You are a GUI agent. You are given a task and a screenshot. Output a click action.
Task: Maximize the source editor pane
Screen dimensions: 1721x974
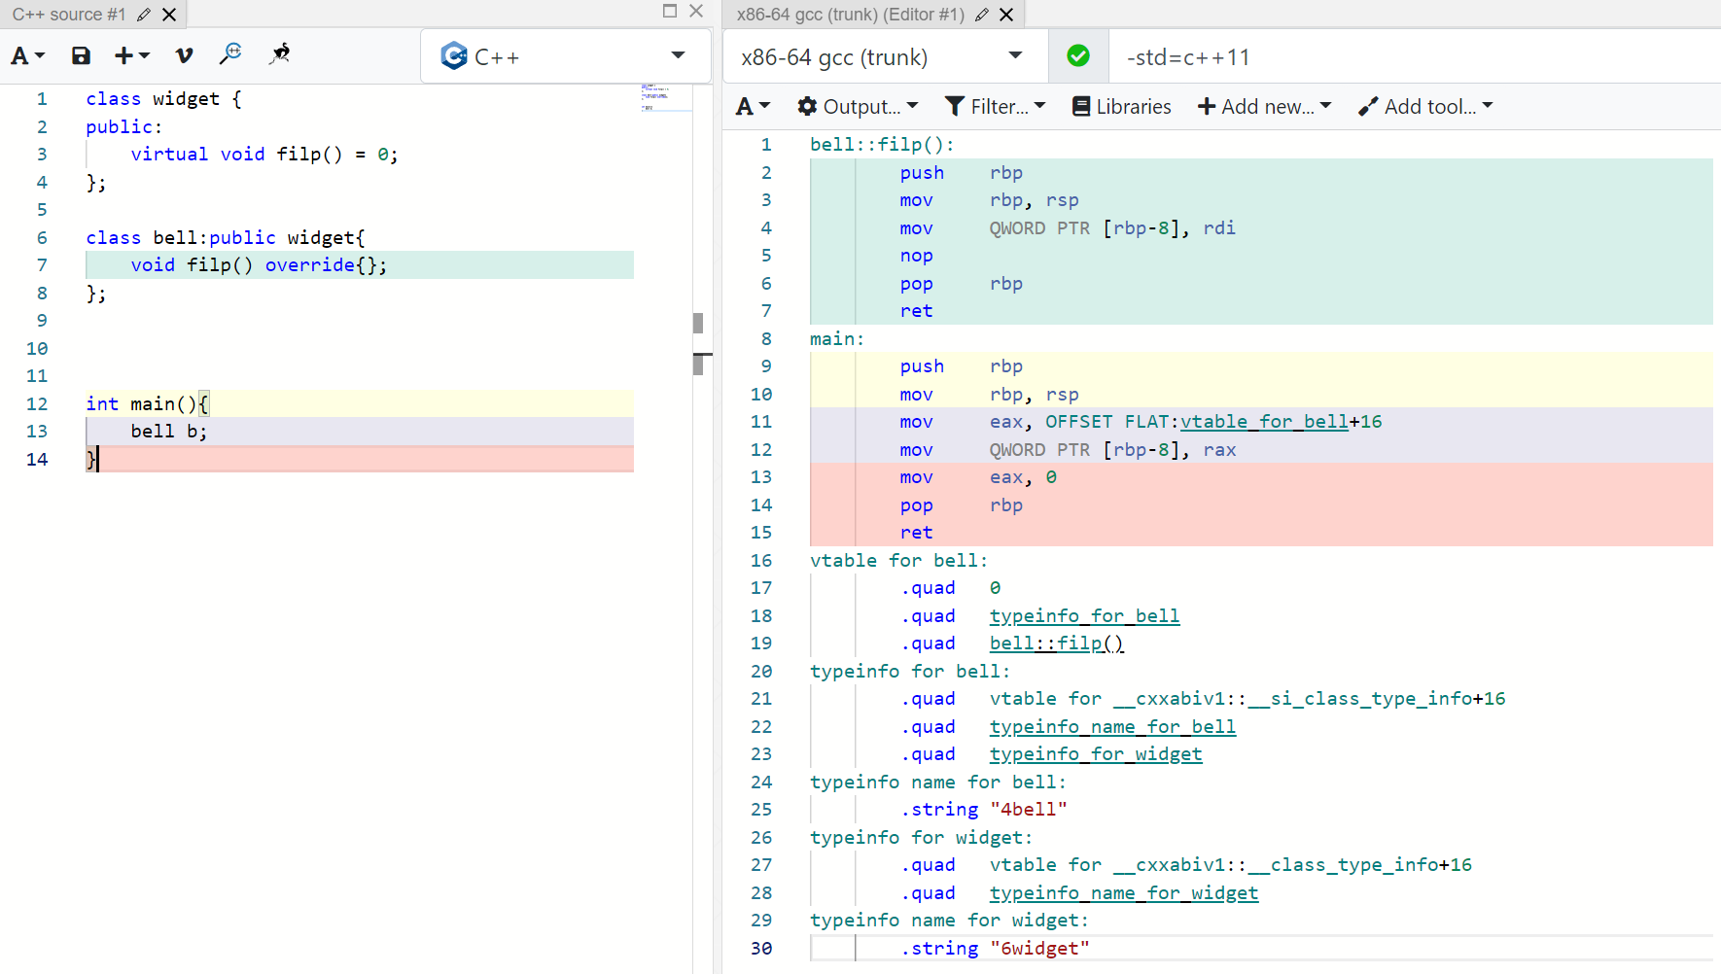point(670,11)
